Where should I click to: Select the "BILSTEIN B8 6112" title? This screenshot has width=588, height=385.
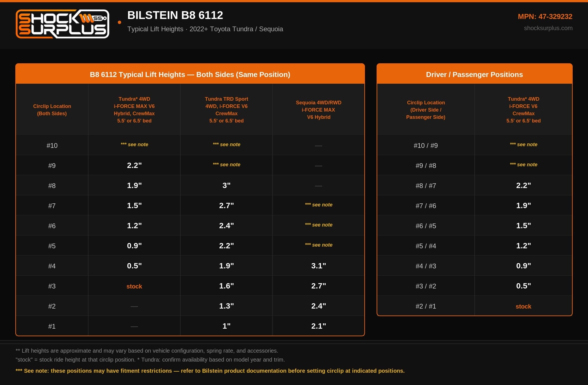click(x=175, y=15)
